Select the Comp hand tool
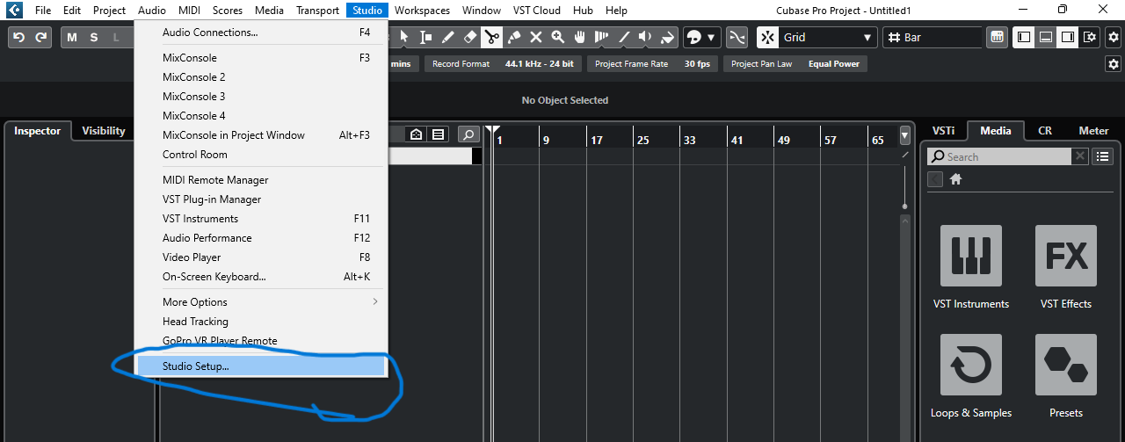The height and width of the screenshot is (442, 1125). pyautogui.click(x=579, y=37)
